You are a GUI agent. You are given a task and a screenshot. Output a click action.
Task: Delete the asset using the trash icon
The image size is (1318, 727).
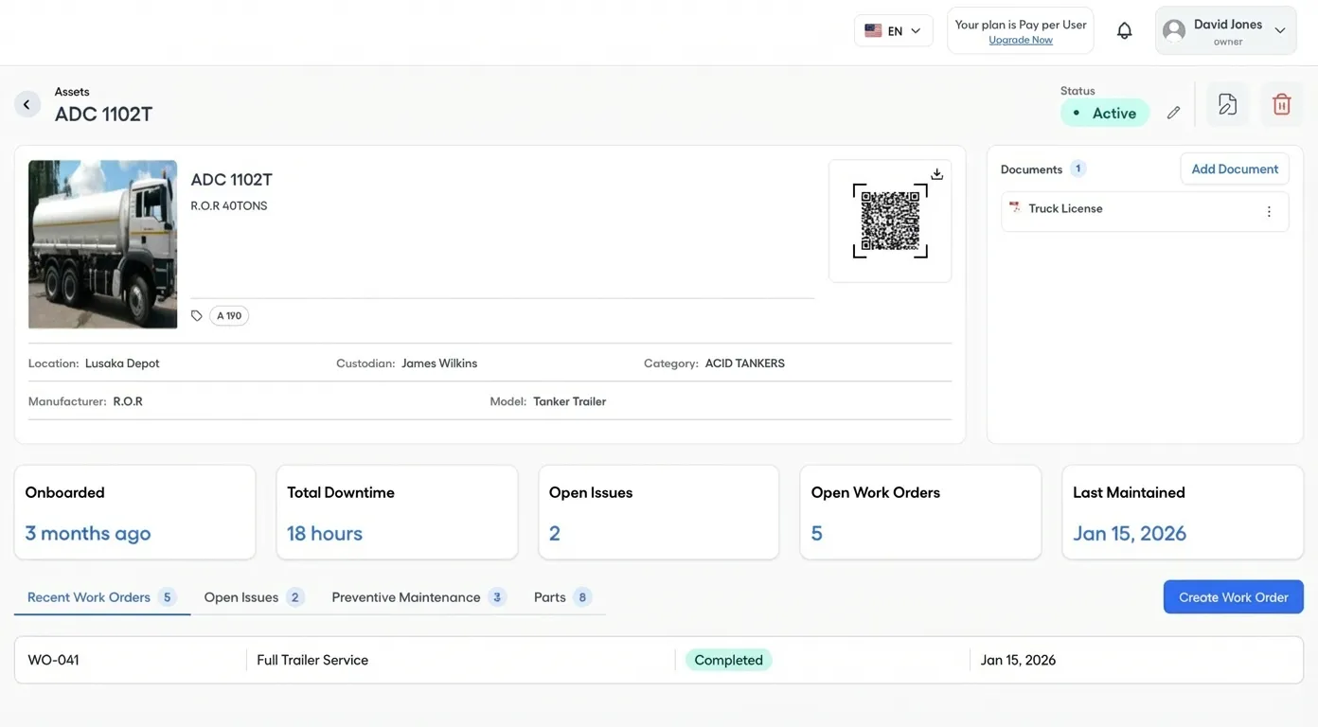pos(1281,103)
